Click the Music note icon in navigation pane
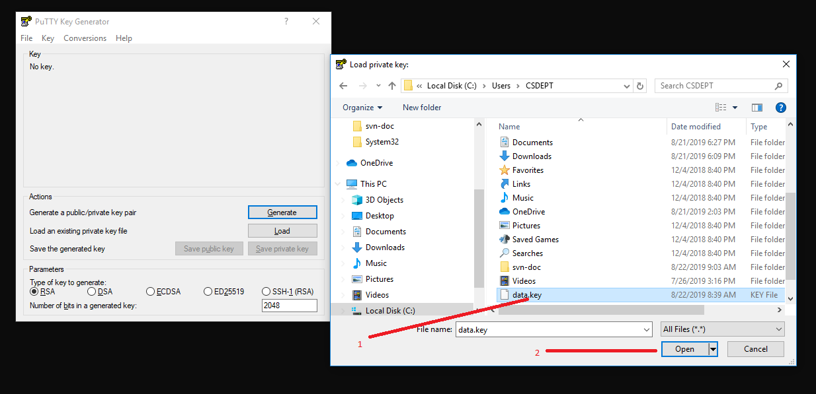816x394 pixels. tap(357, 263)
